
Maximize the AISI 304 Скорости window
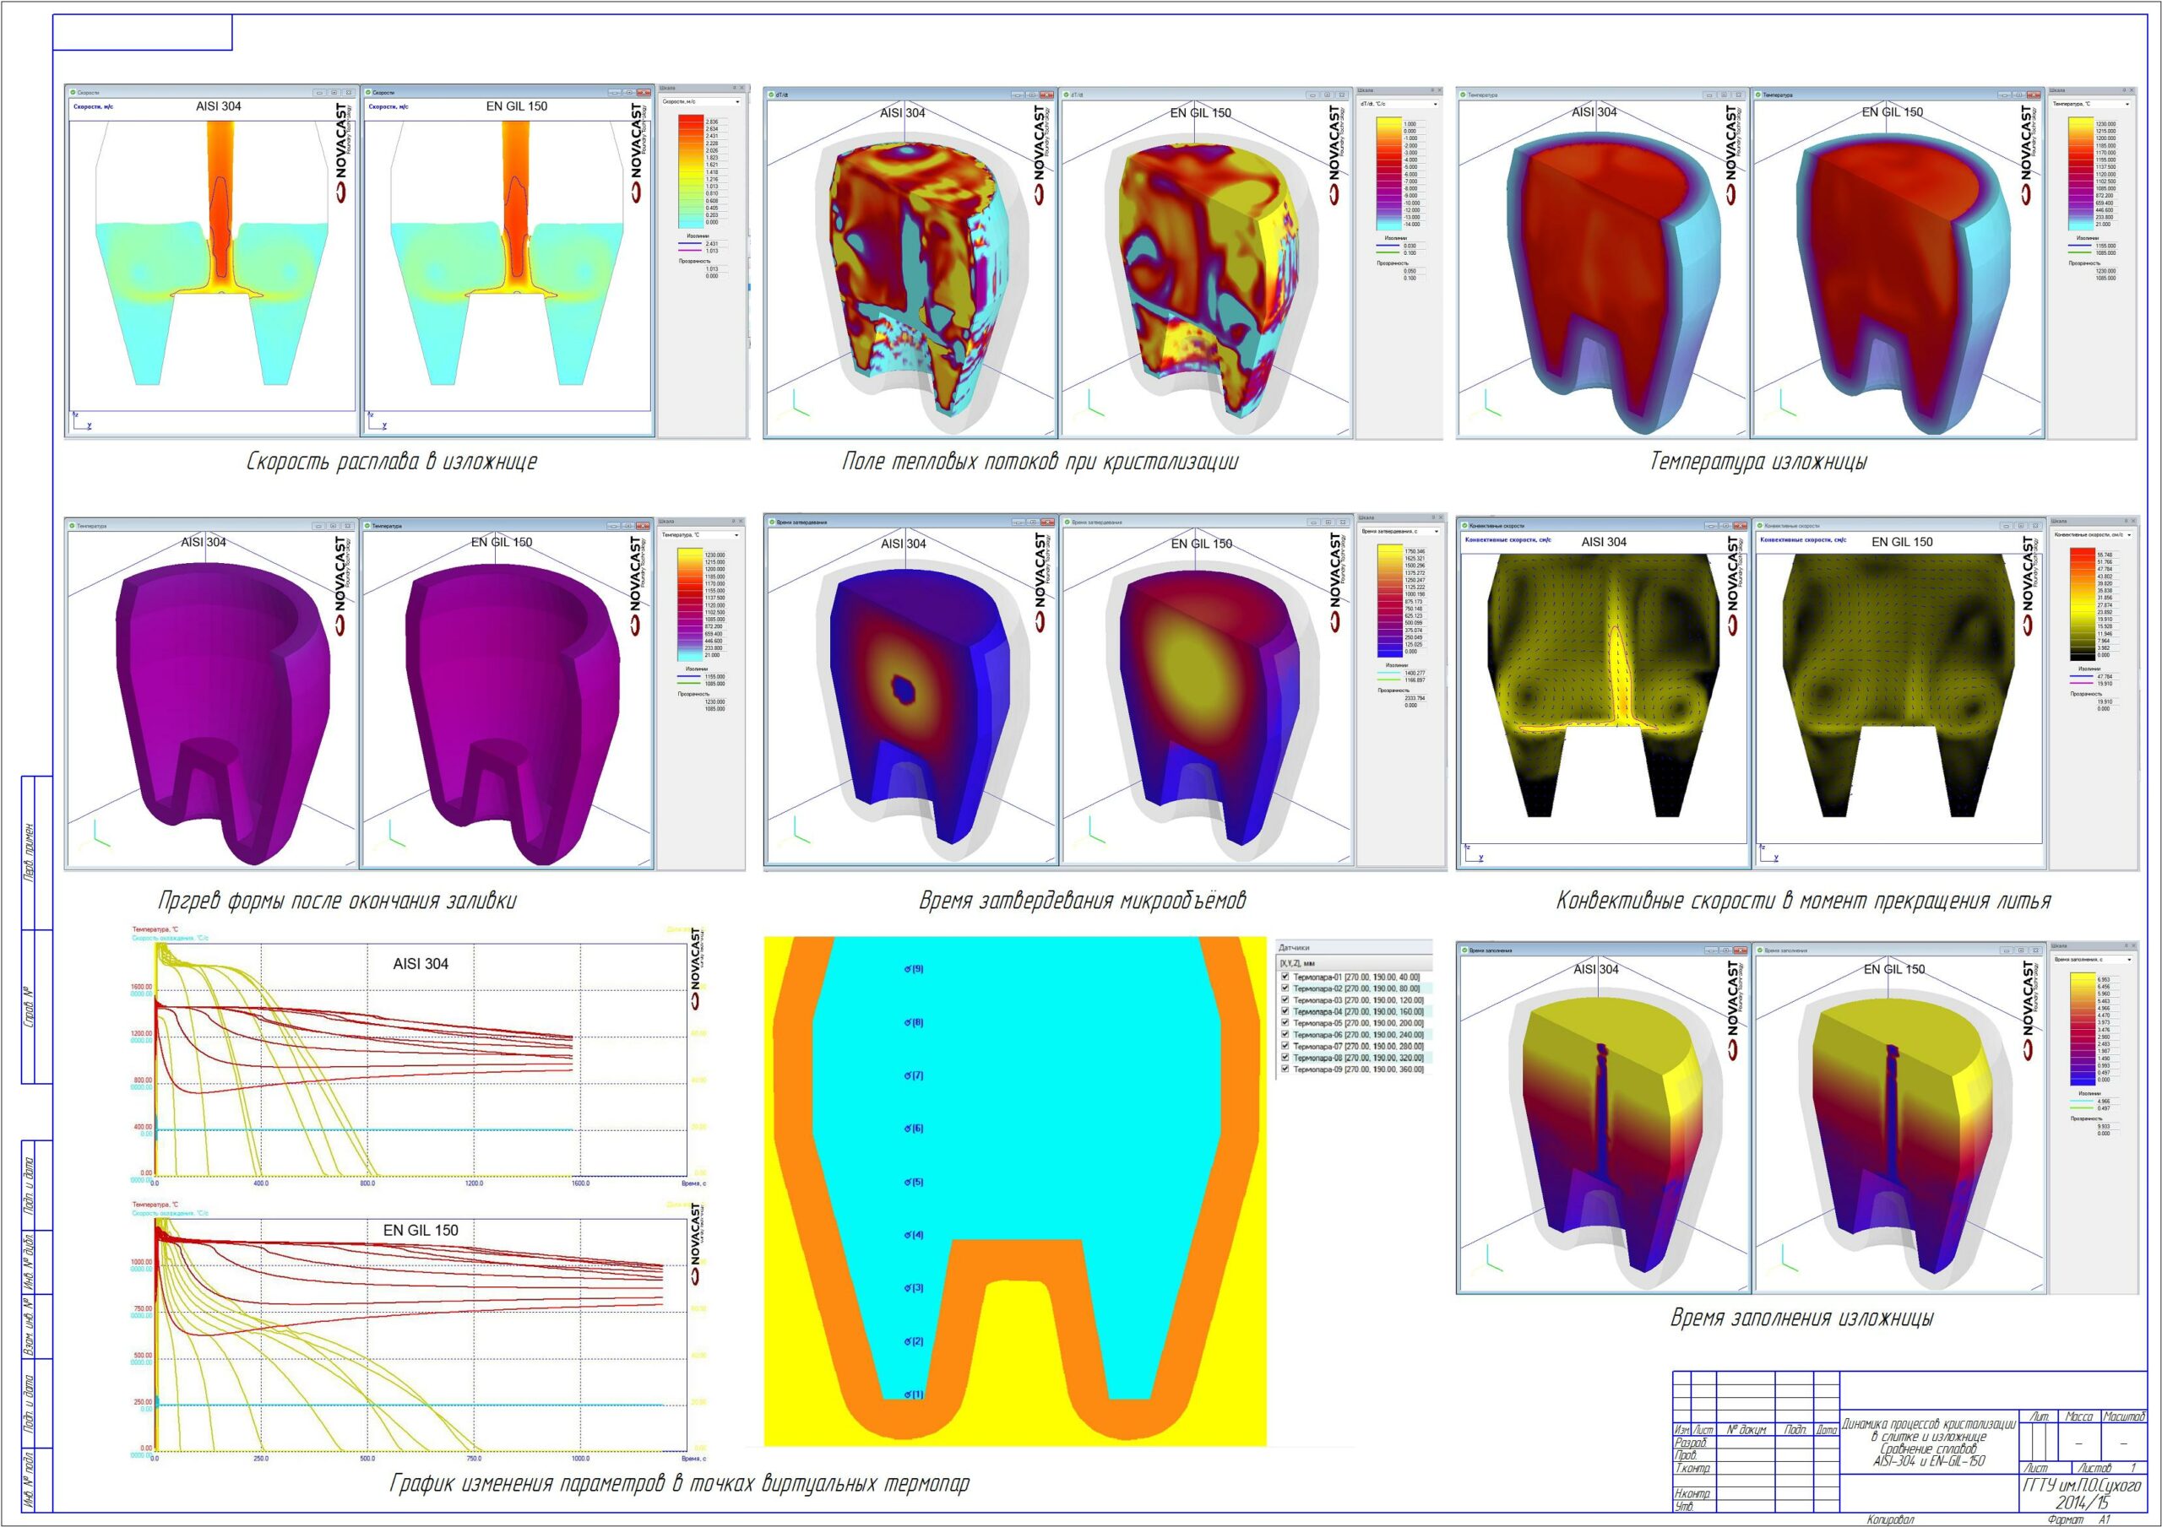coord(334,92)
